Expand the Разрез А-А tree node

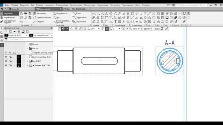point(28,66)
